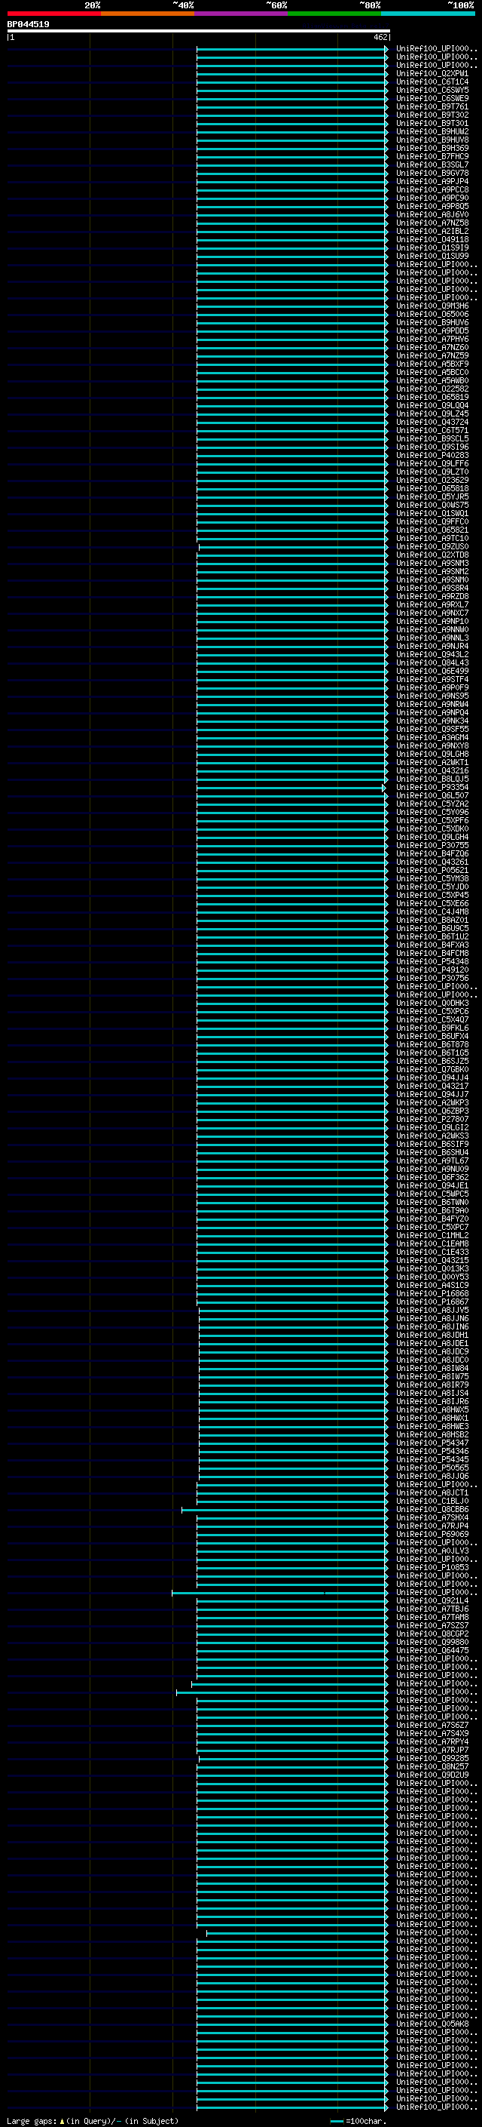Select hit label UniRef100_P49120
The image size is (482, 2127).
click(432, 970)
